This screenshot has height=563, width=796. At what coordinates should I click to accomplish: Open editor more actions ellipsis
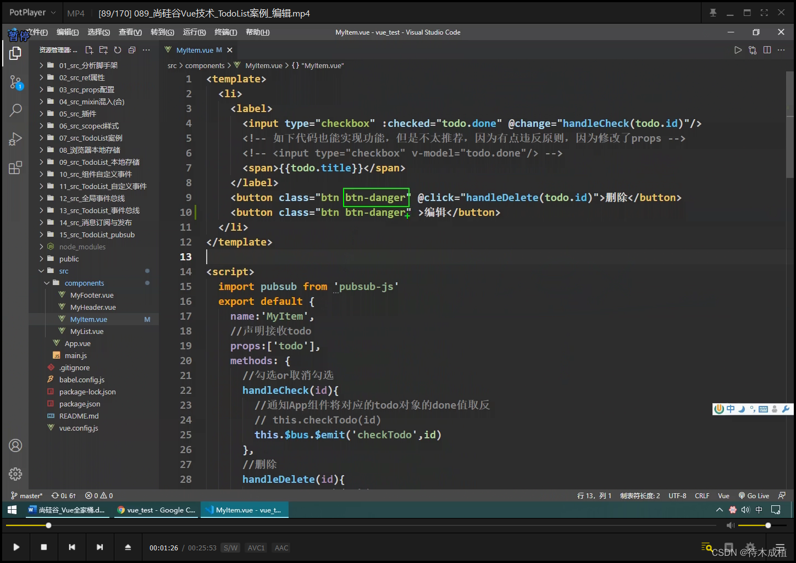(x=781, y=50)
